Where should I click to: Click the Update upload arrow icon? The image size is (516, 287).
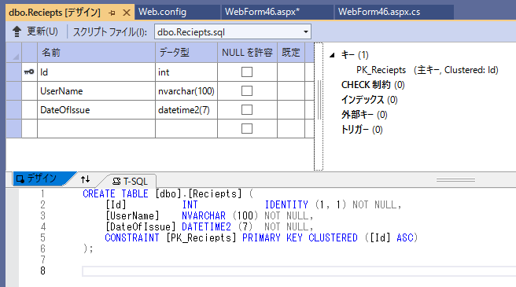pyautogui.click(x=17, y=31)
